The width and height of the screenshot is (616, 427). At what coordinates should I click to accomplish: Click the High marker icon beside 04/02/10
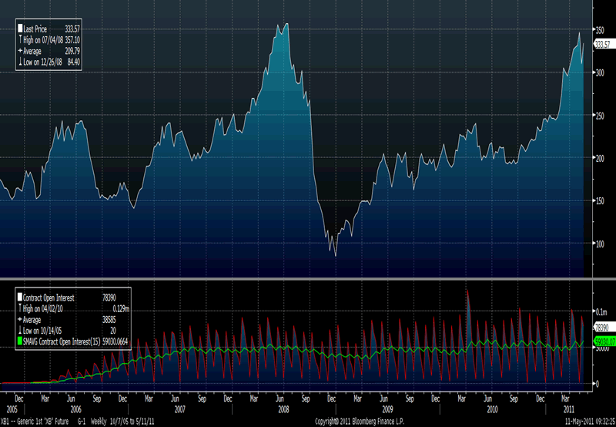point(20,308)
